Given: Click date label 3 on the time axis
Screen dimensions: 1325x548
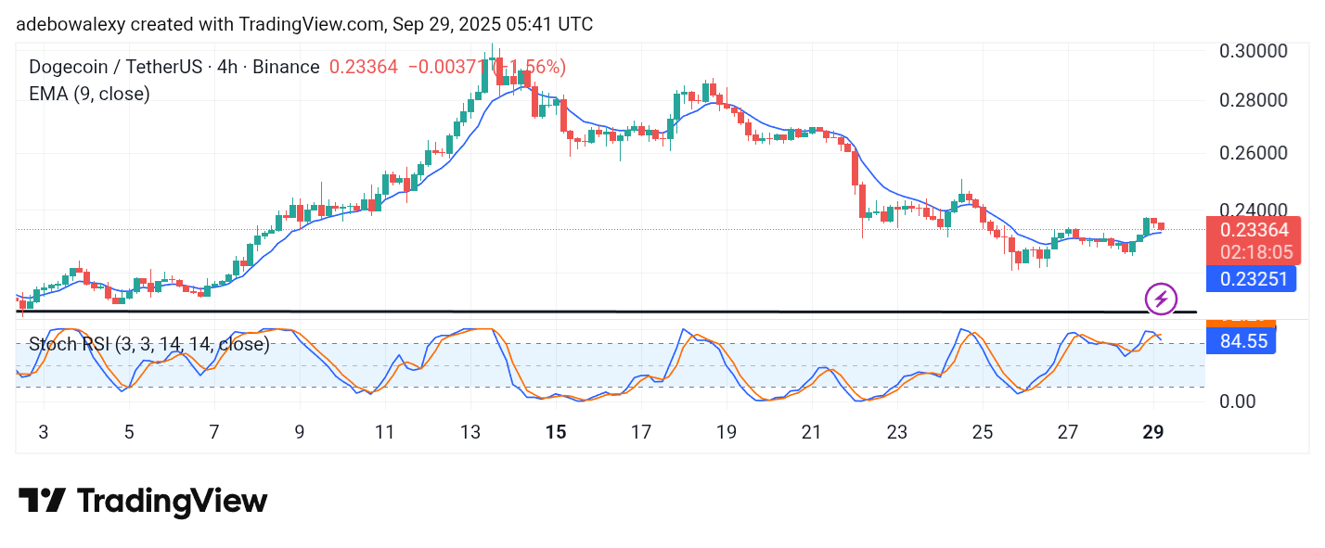Looking at the screenshot, I should tap(44, 432).
